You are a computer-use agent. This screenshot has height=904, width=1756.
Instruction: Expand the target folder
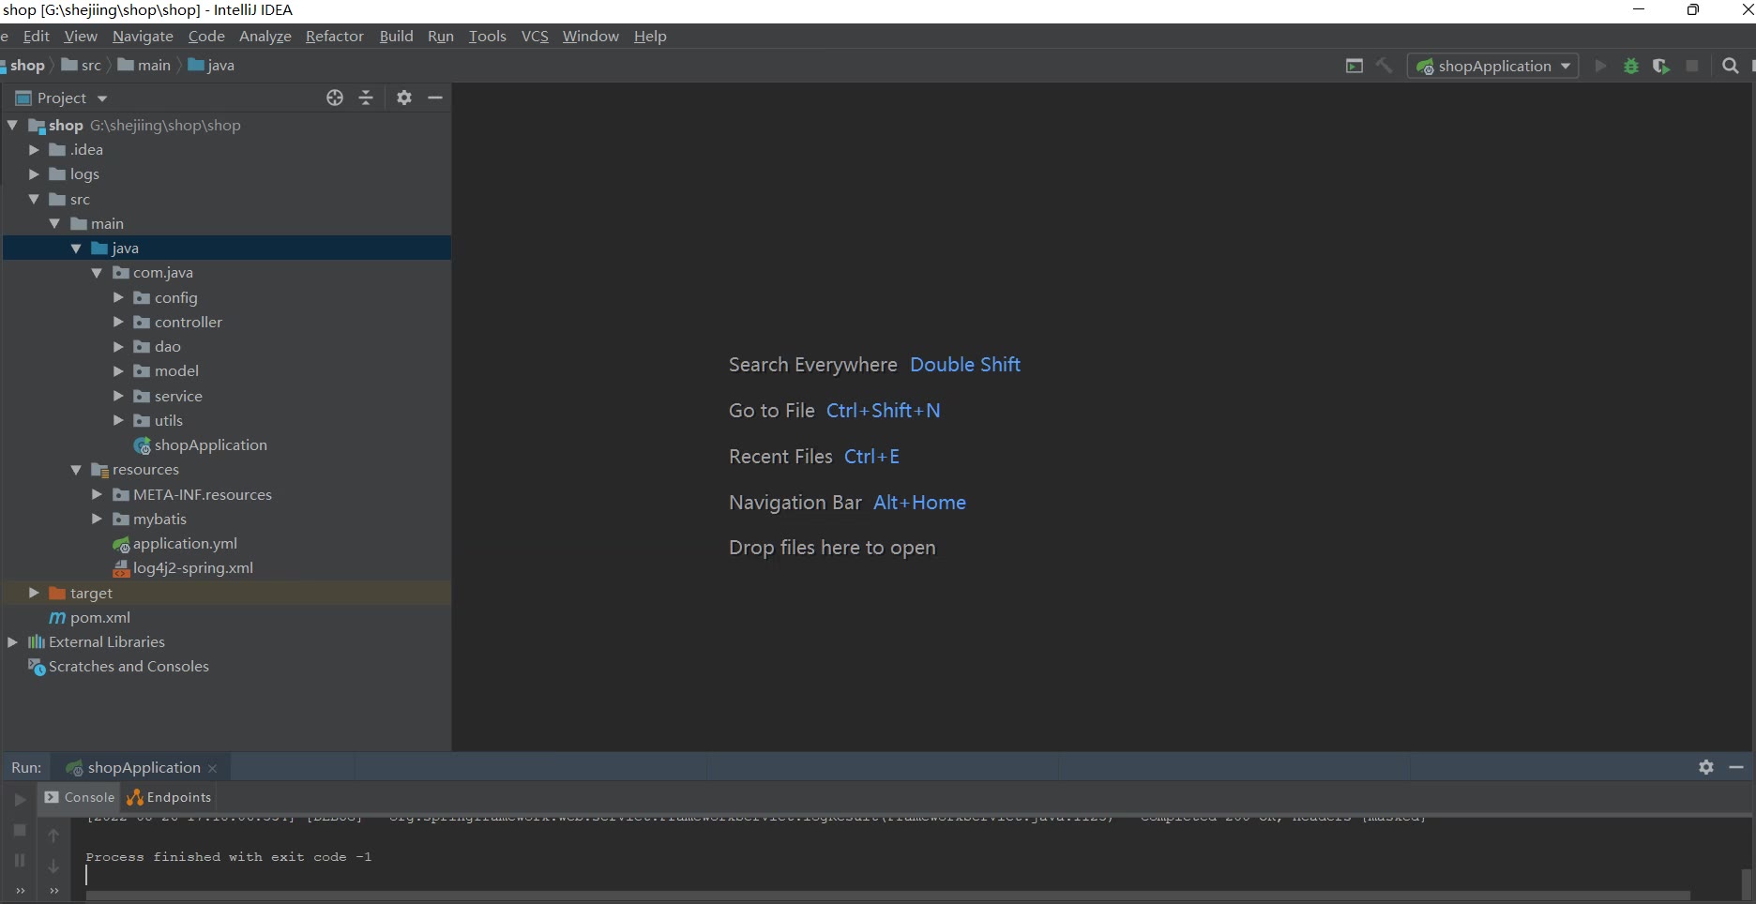coord(34,593)
